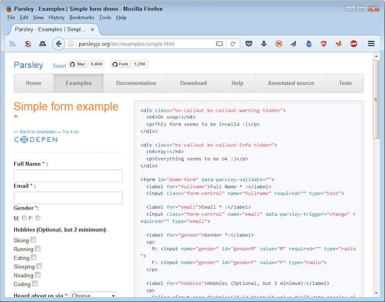Screen dimensions: 385x302
Task: Check the Coding hobby checkbox
Action: [x=35, y=284]
